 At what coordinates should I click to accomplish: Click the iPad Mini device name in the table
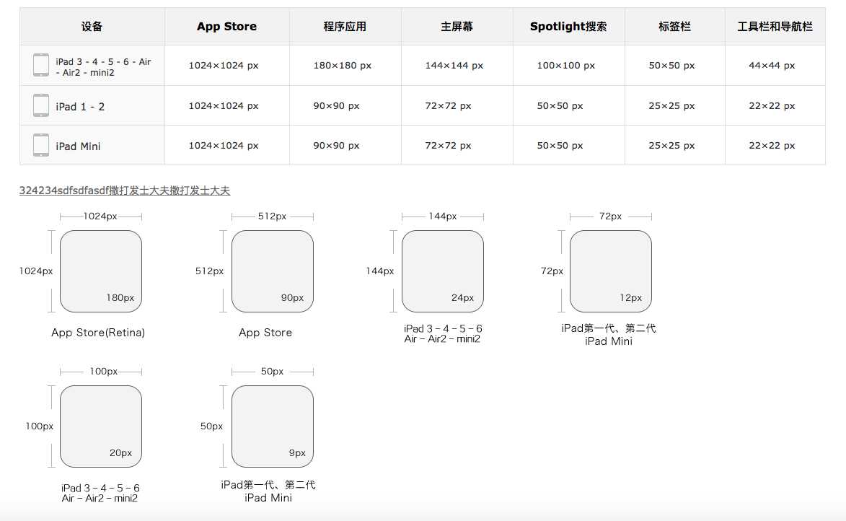(x=78, y=146)
